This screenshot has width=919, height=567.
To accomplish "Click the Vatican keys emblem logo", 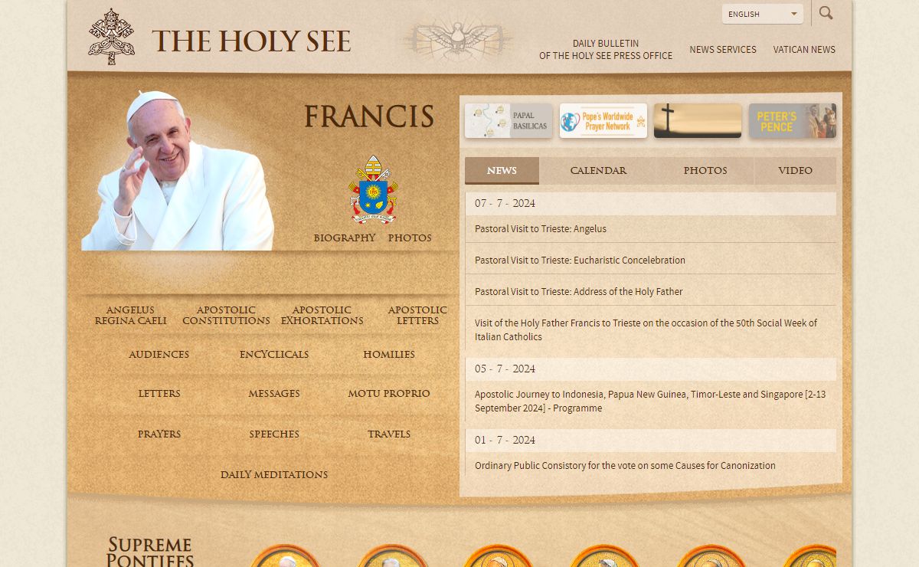I will 111,37.
